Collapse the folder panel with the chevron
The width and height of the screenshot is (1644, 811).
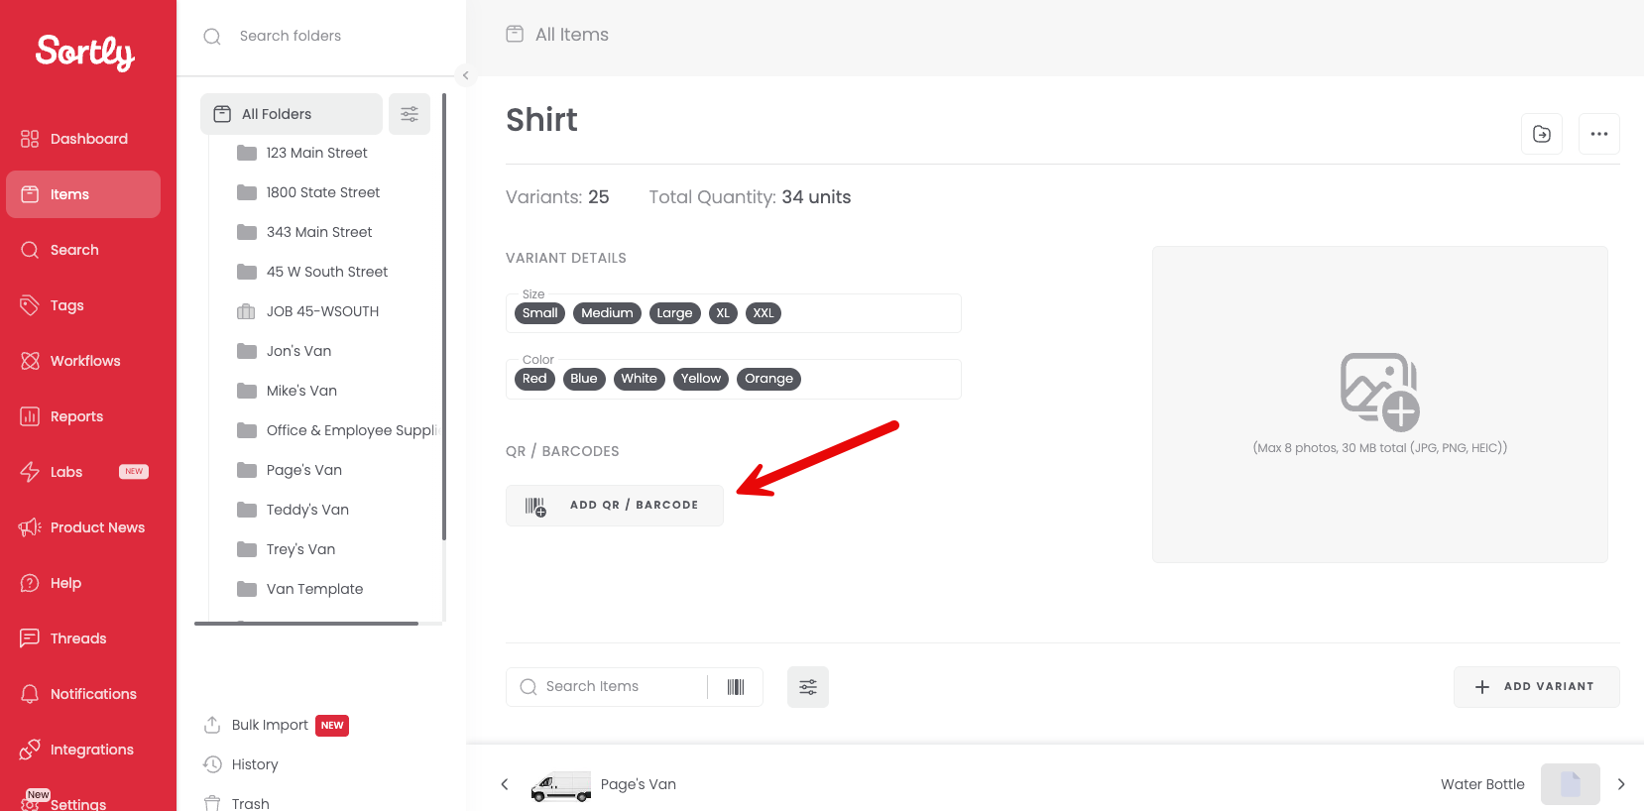click(465, 75)
